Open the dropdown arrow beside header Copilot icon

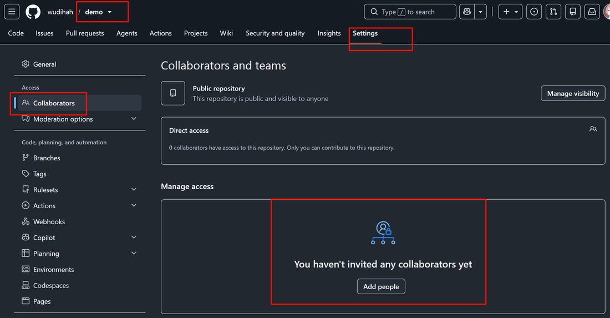point(480,12)
